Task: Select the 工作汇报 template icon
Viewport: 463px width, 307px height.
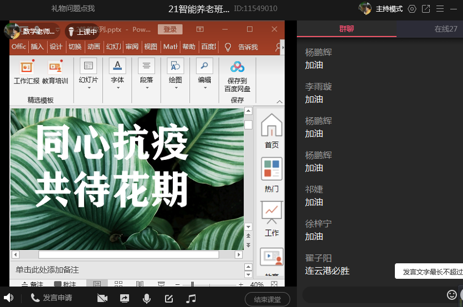Action: tap(26, 72)
